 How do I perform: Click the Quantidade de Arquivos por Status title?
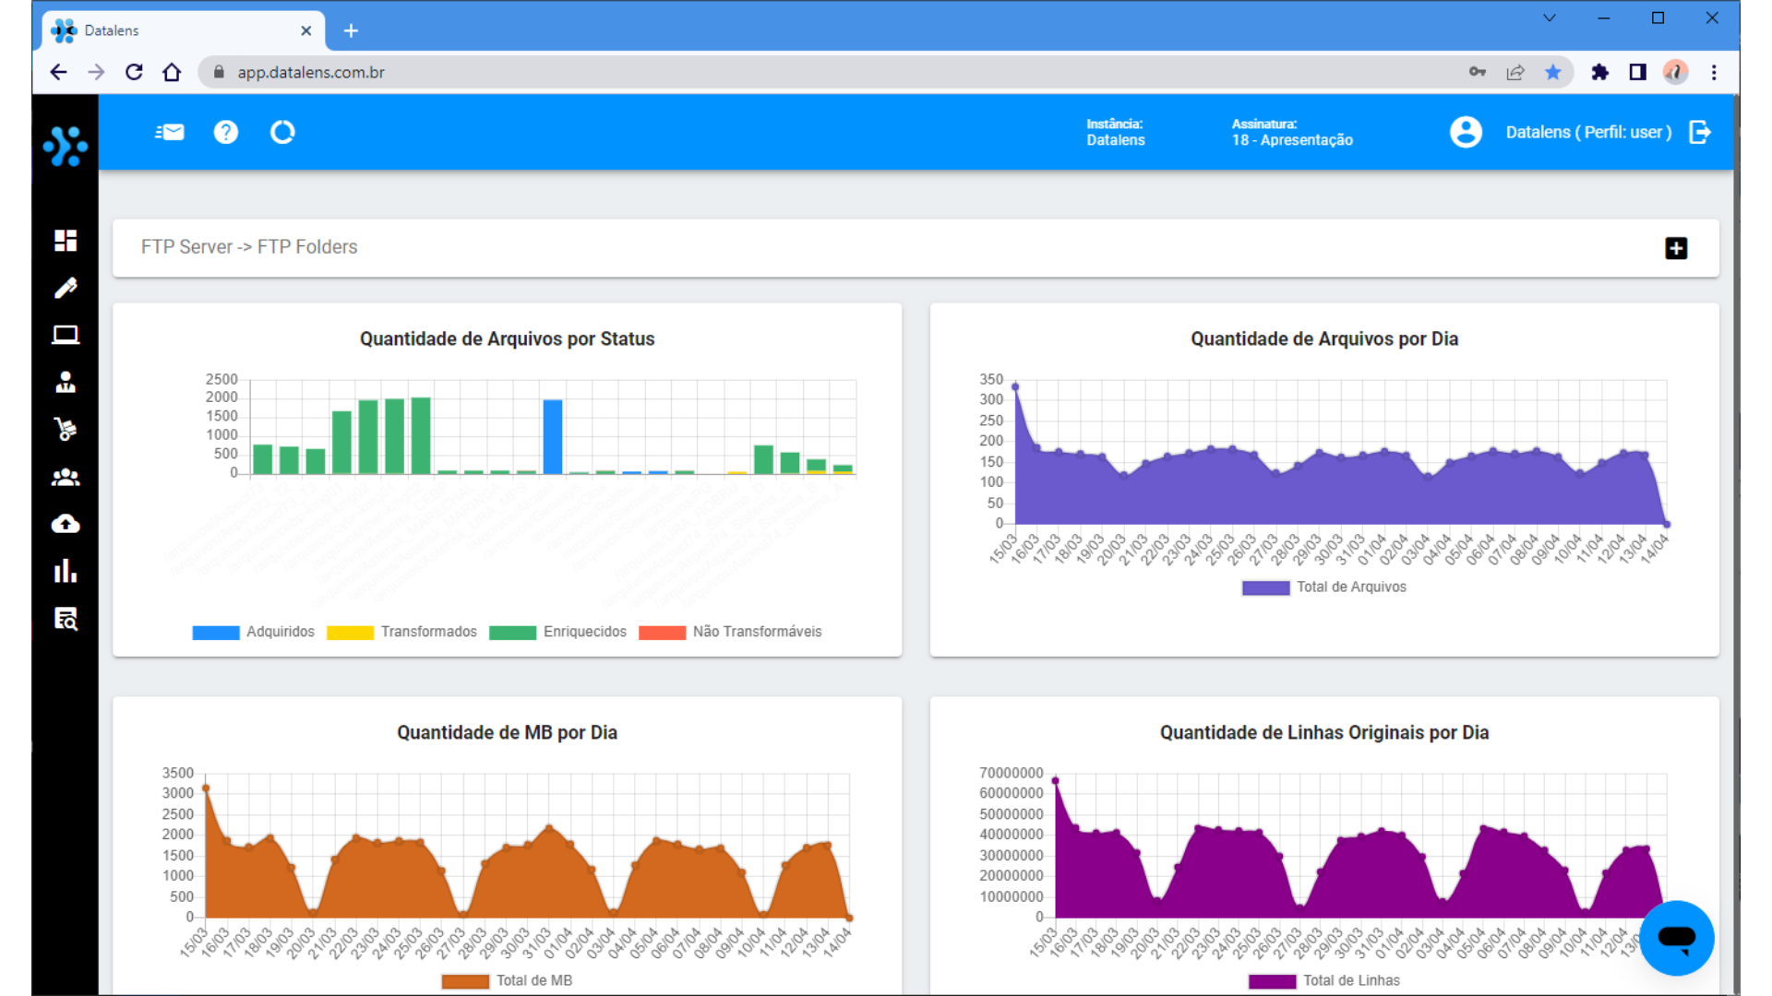click(x=507, y=339)
